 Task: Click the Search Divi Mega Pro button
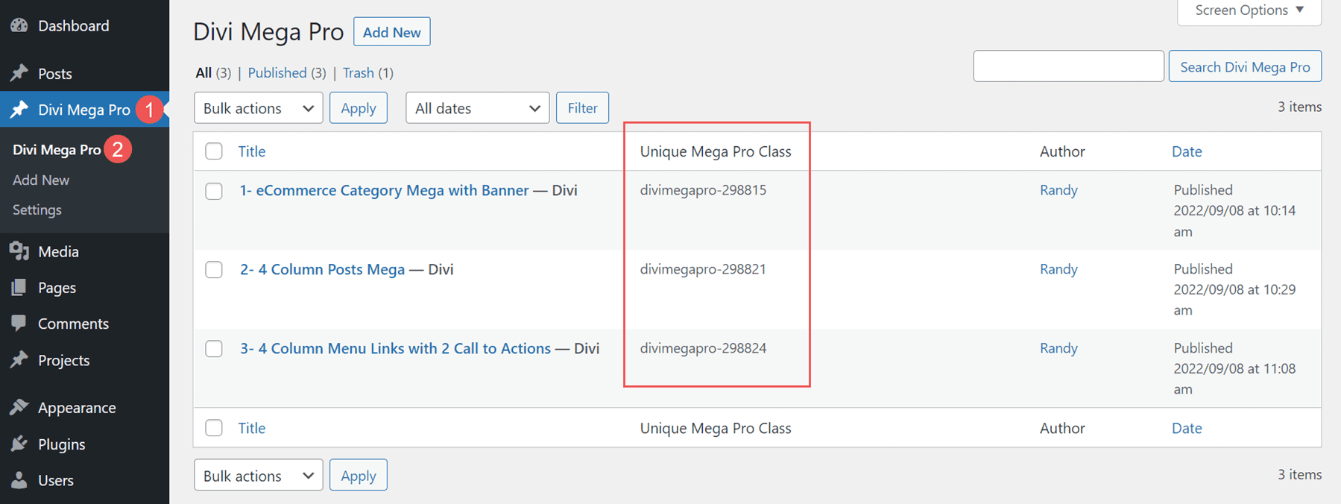click(x=1245, y=66)
